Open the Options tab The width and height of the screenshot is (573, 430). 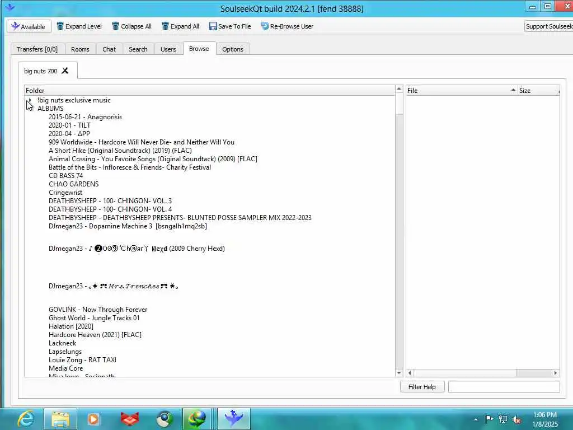tap(232, 49)
